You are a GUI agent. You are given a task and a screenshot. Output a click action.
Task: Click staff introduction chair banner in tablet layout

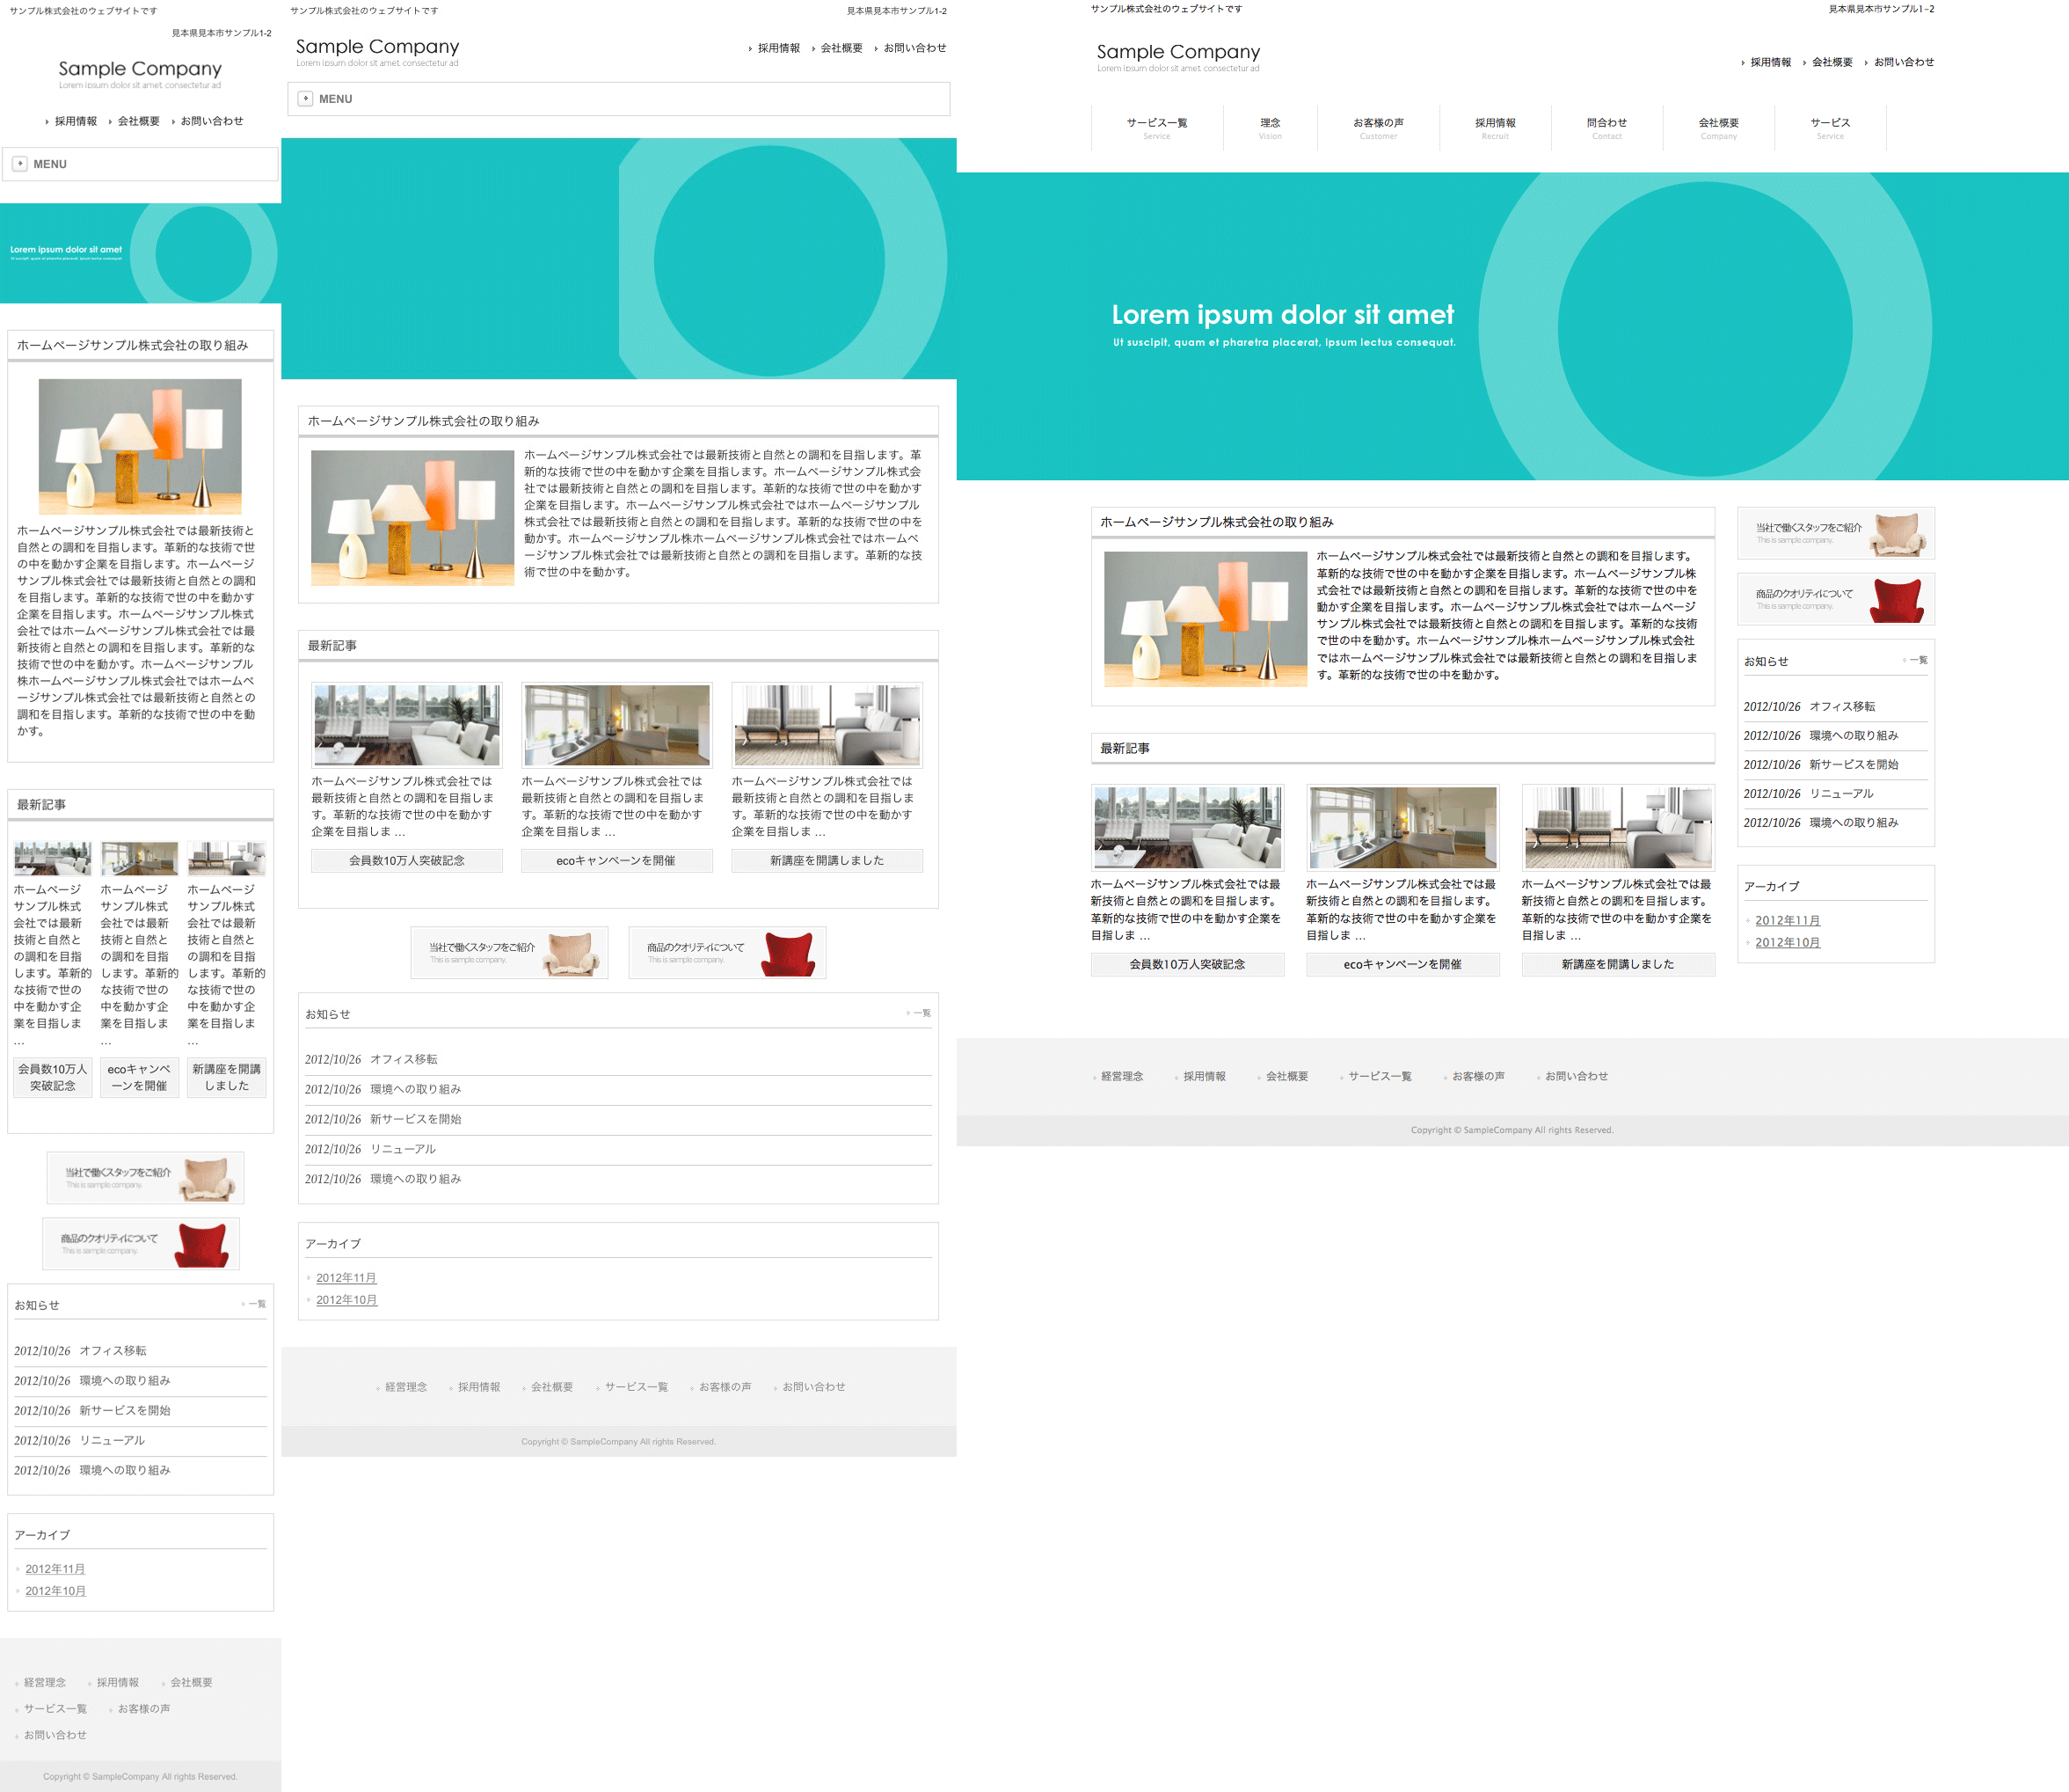point(509,952)
